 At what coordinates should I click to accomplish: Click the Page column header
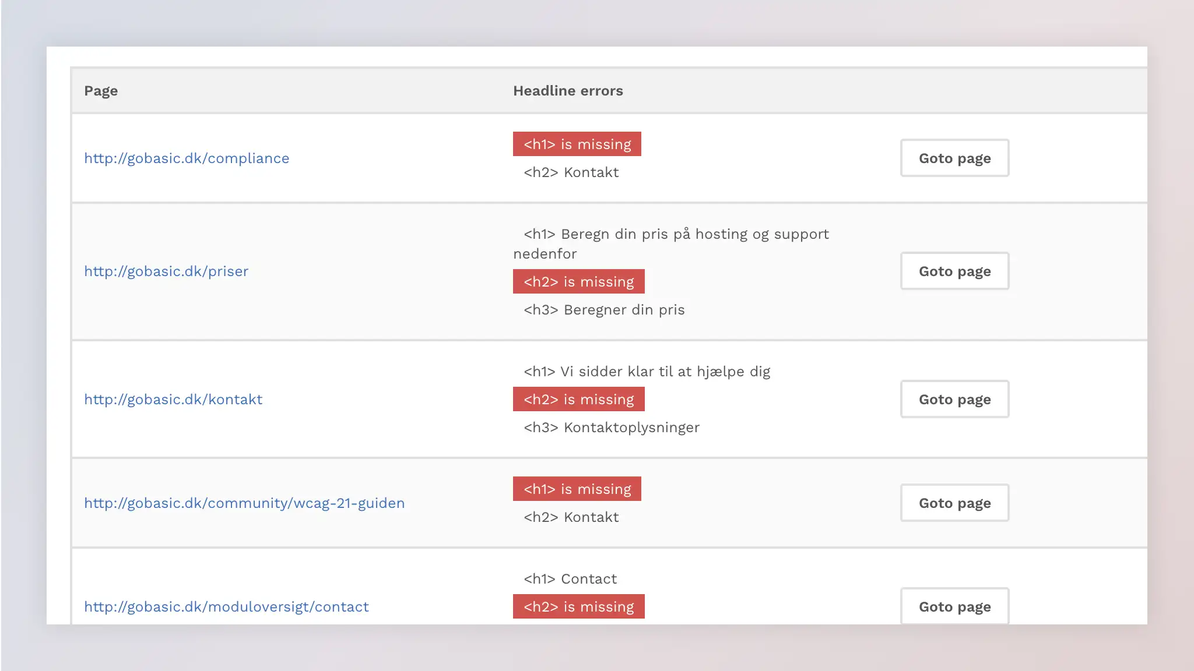(x=101, y=90)
